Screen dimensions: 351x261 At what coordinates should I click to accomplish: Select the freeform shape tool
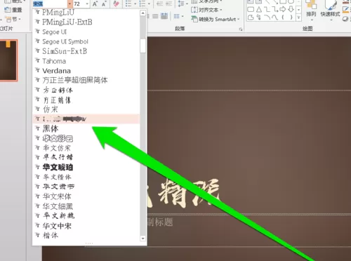click(x=251, y=18)
